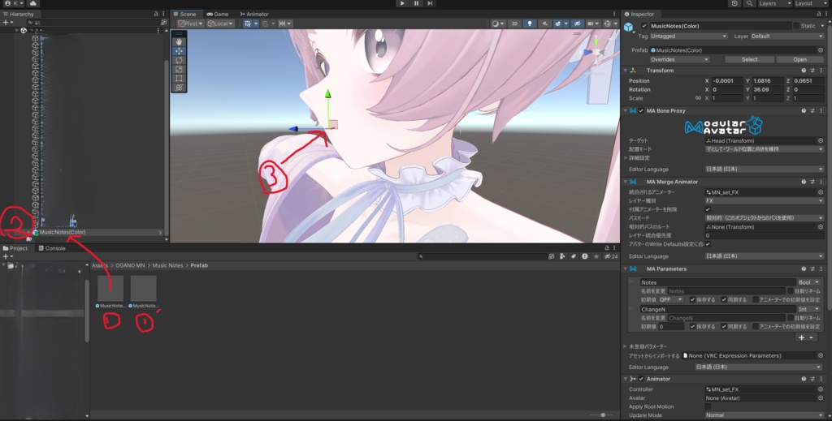Open the Tag Untagged dropdown
This screenshot has width=832, height=421.
tap(688, 36)
